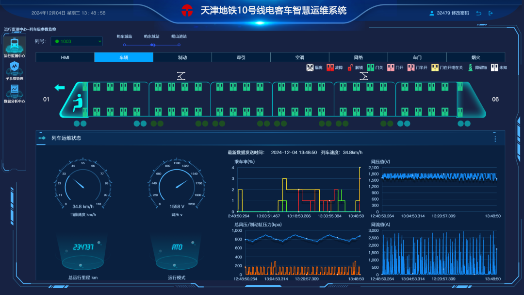Select the 车辆 tab
The width and height of the screenshot is (524, 295).
(124, 57)
